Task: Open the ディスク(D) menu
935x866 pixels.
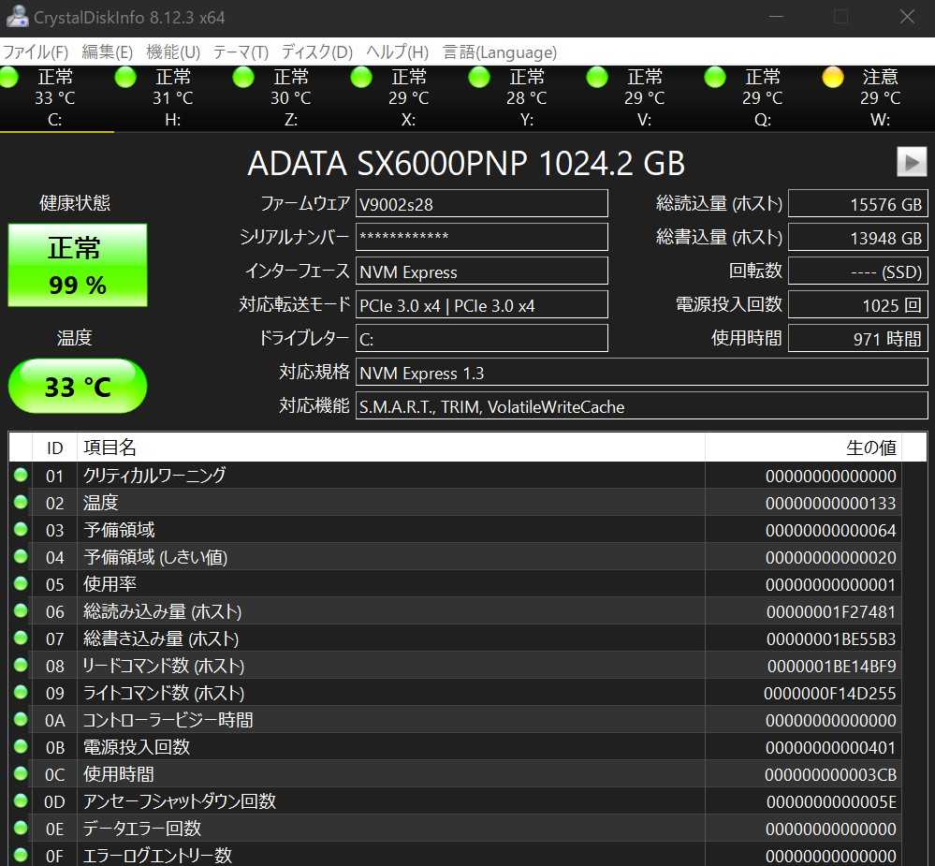Action: (317, 52)
